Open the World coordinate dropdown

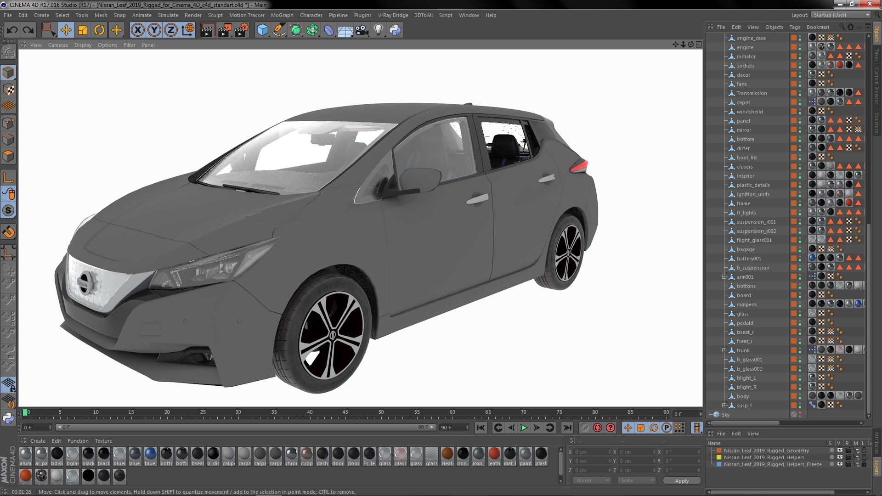[592, 480]
